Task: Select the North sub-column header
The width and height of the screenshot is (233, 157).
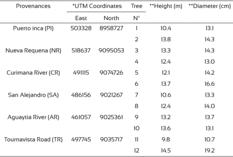Action: (x=111, y=18)
